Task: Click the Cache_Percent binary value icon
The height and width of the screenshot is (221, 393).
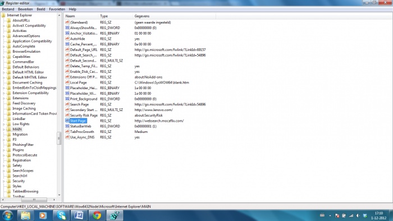Action: pyautogui.click(x=67, y=44)
